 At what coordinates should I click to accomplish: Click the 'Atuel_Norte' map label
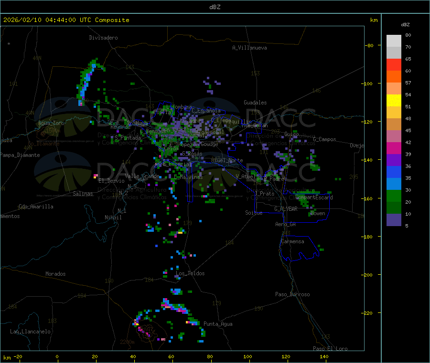pos(227,160)
